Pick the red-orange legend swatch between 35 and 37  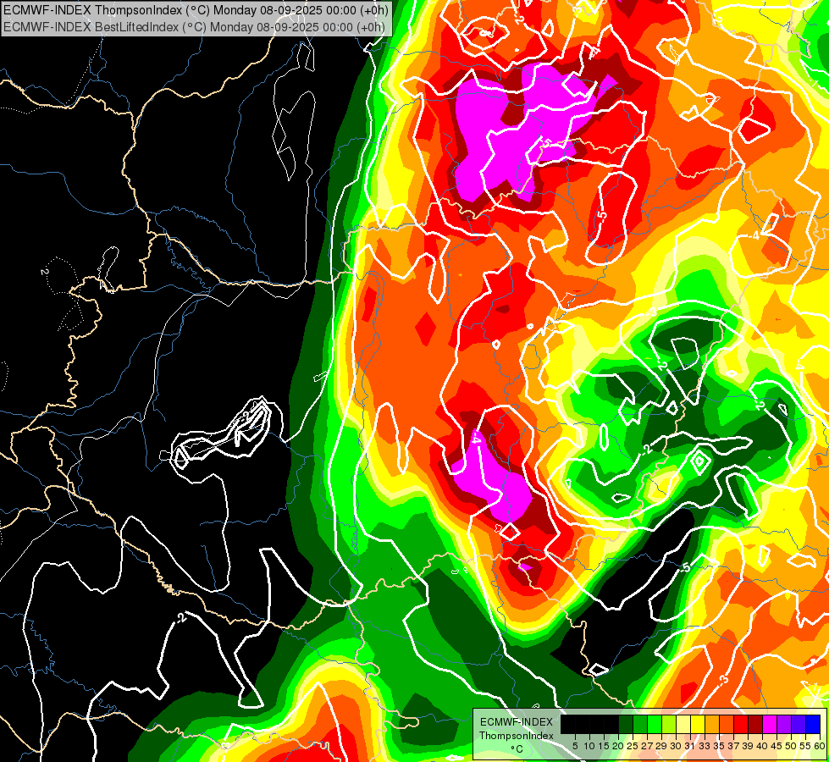click(727, 724)
